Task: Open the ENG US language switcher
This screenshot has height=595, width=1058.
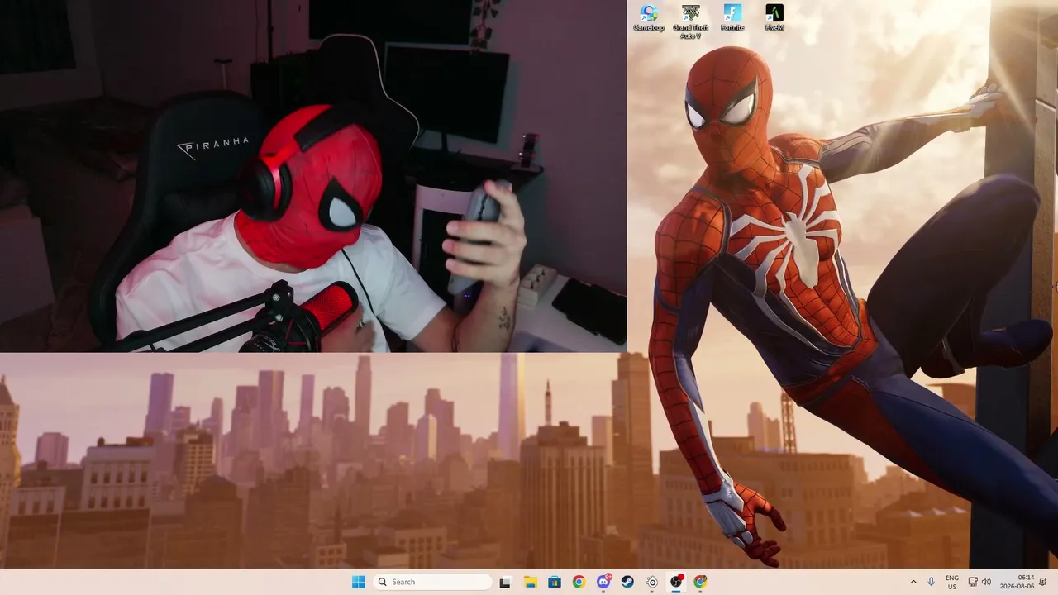Action: (952, 582)
